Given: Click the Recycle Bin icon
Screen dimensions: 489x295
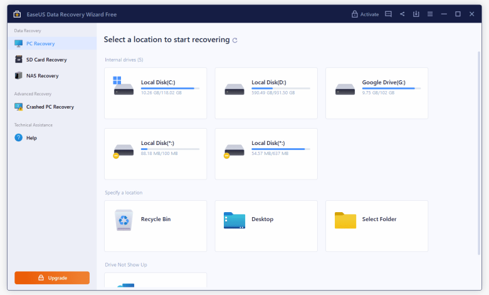Looking at the screenshot, I should click(124, 220).
